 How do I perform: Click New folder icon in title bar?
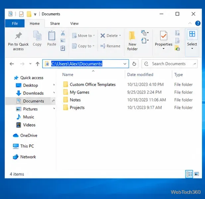29,14
